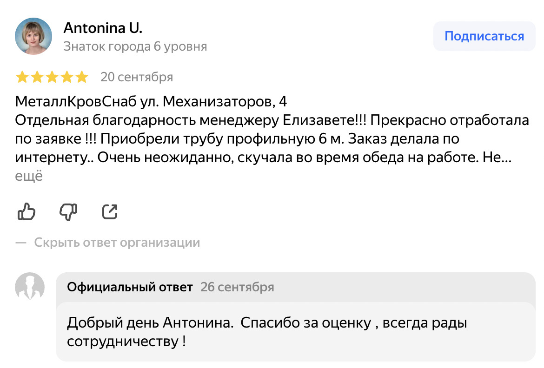
Task: Click the review date 20 сентября
Action: (x=137, y=77)
